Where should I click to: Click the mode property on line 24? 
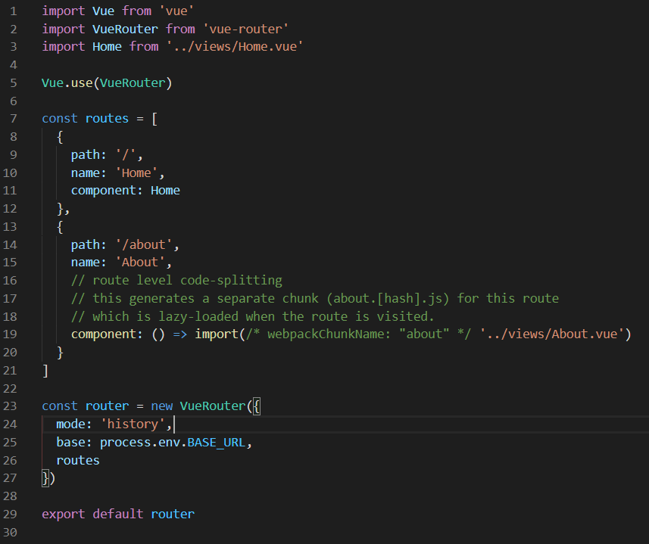pyautogui.click(x=70, y=424)
